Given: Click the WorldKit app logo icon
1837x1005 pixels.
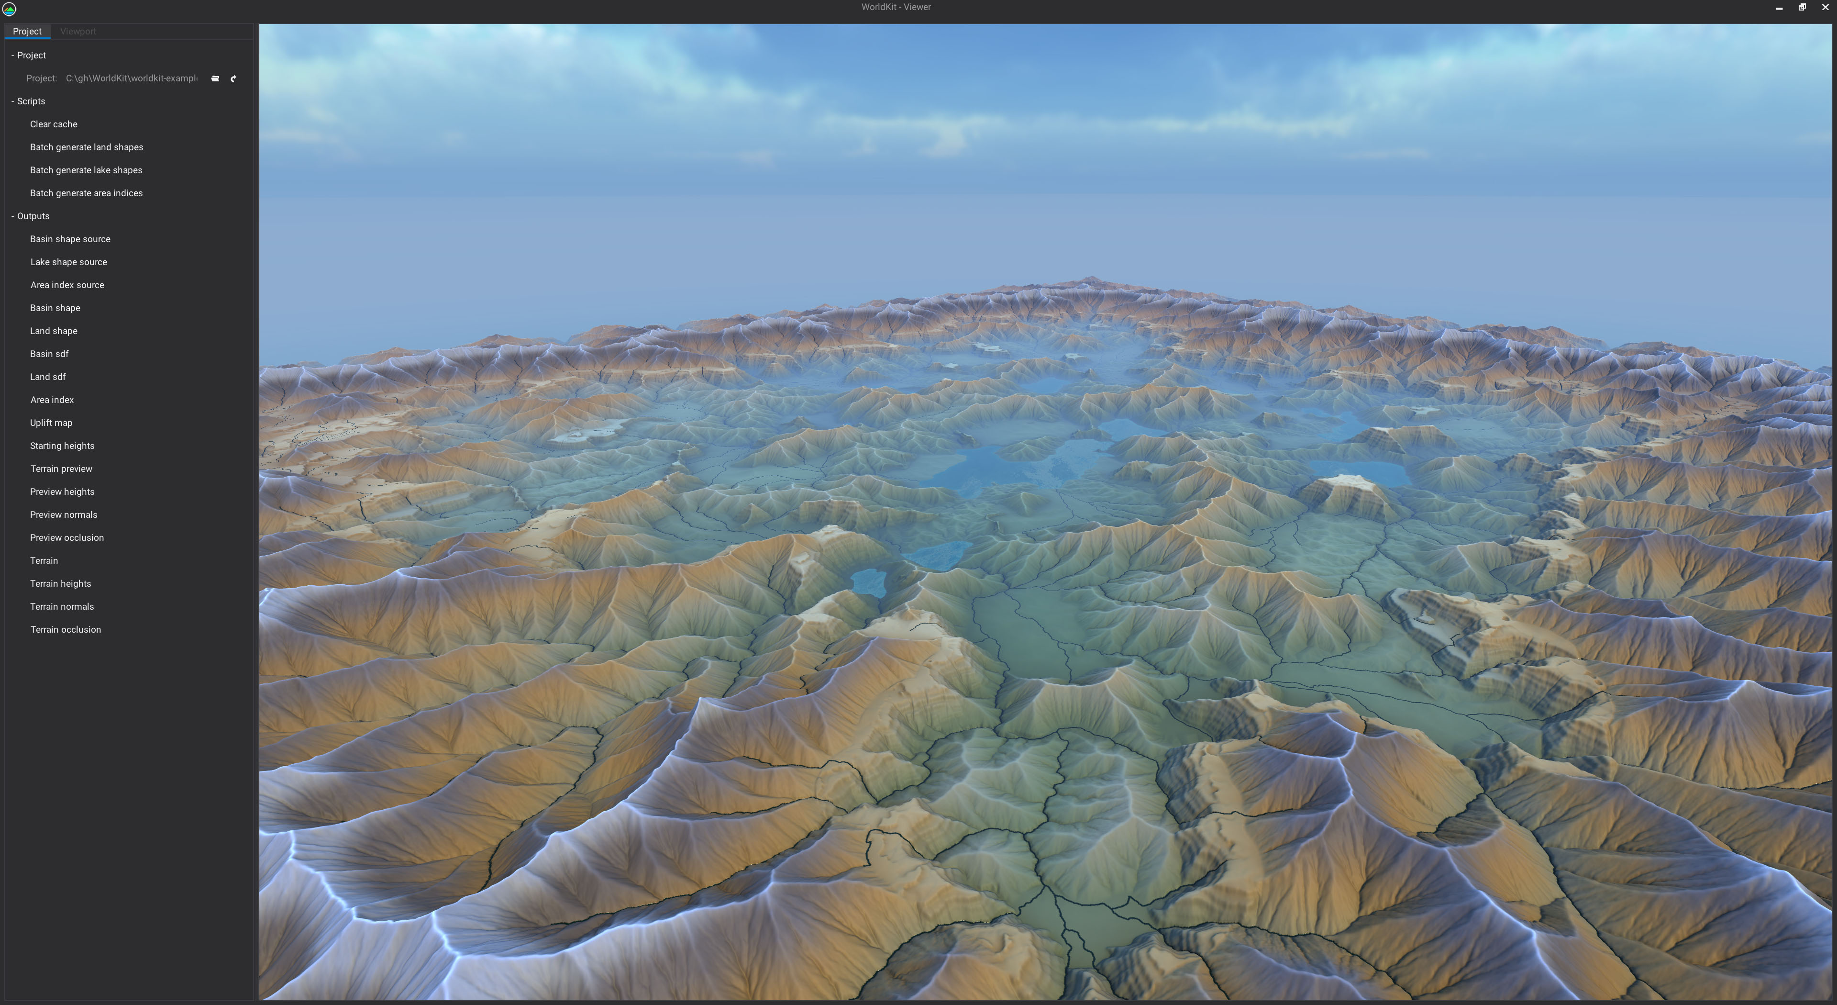Looking at the screenshot, I should (x=9, y=9).
